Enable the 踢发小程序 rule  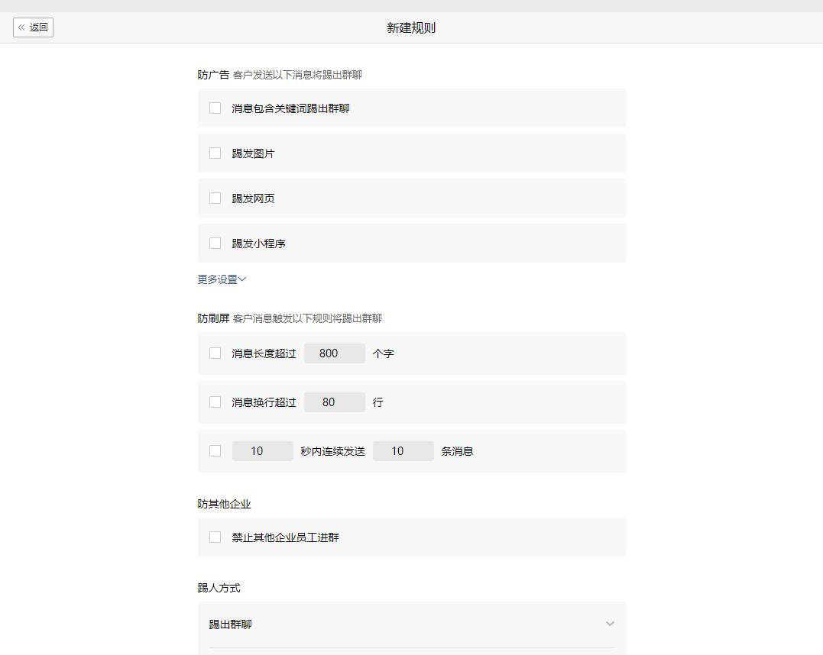coord(215,243)
